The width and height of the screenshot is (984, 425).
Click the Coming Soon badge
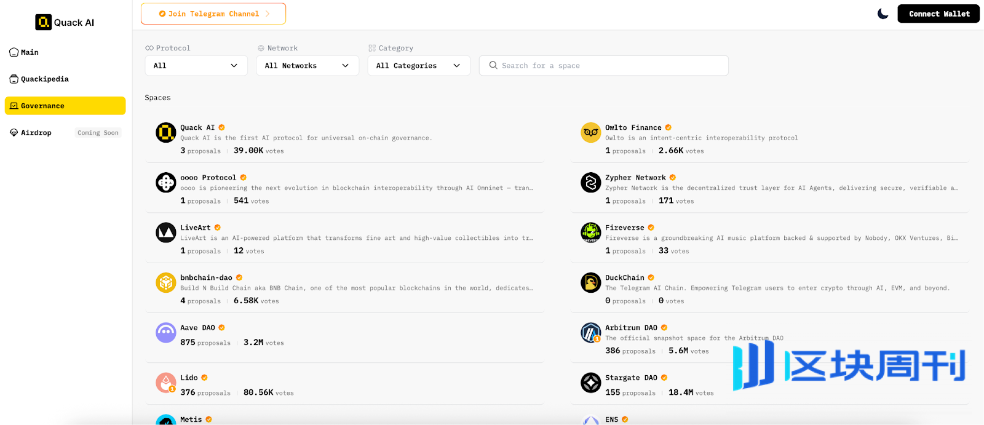[x=98, y=132]
